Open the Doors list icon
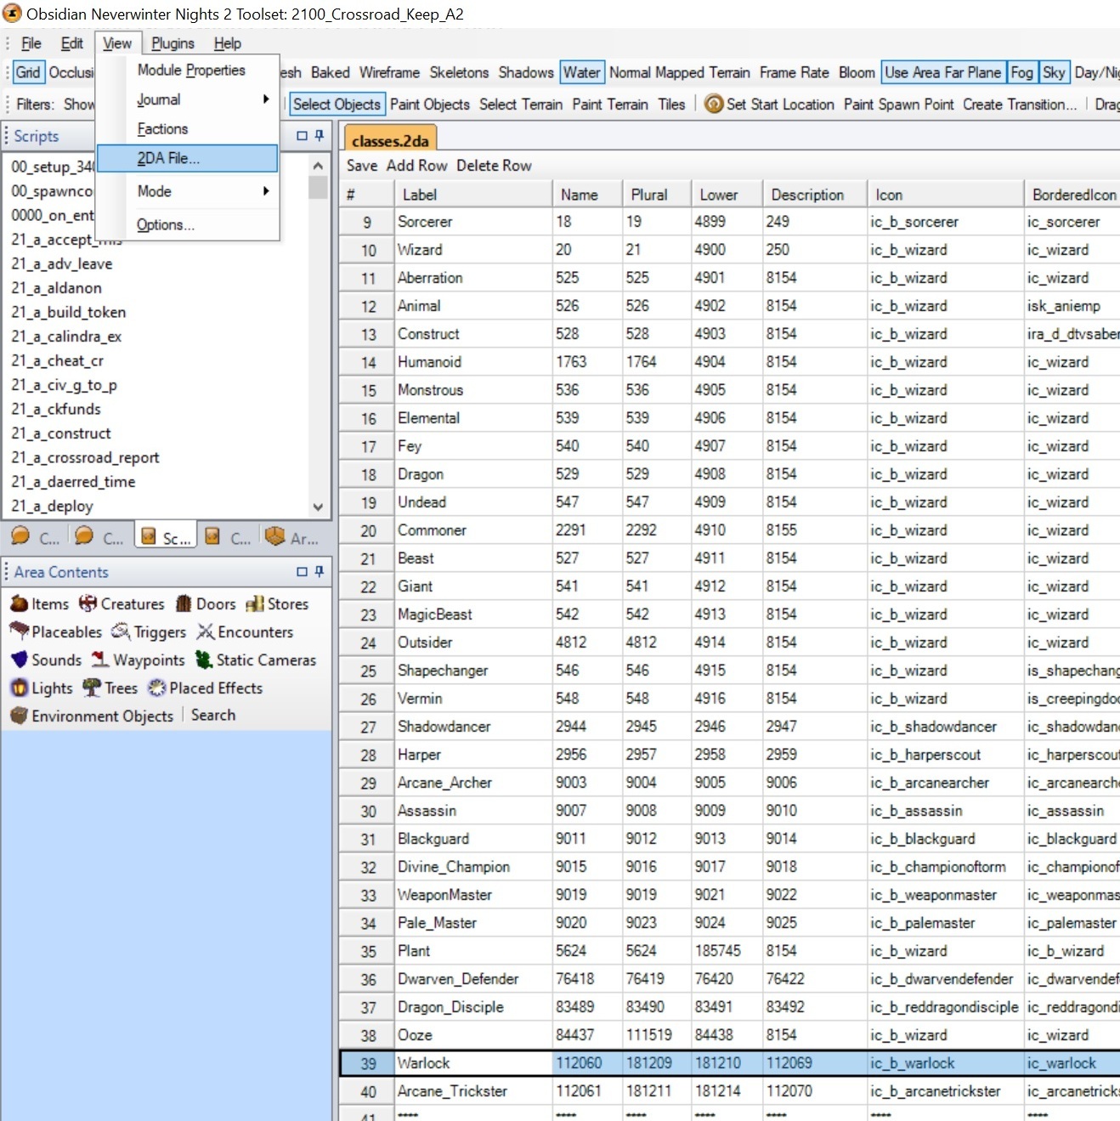This screenshot has width=1120, height=1121. pyautogui.click(x=184, y=604)
